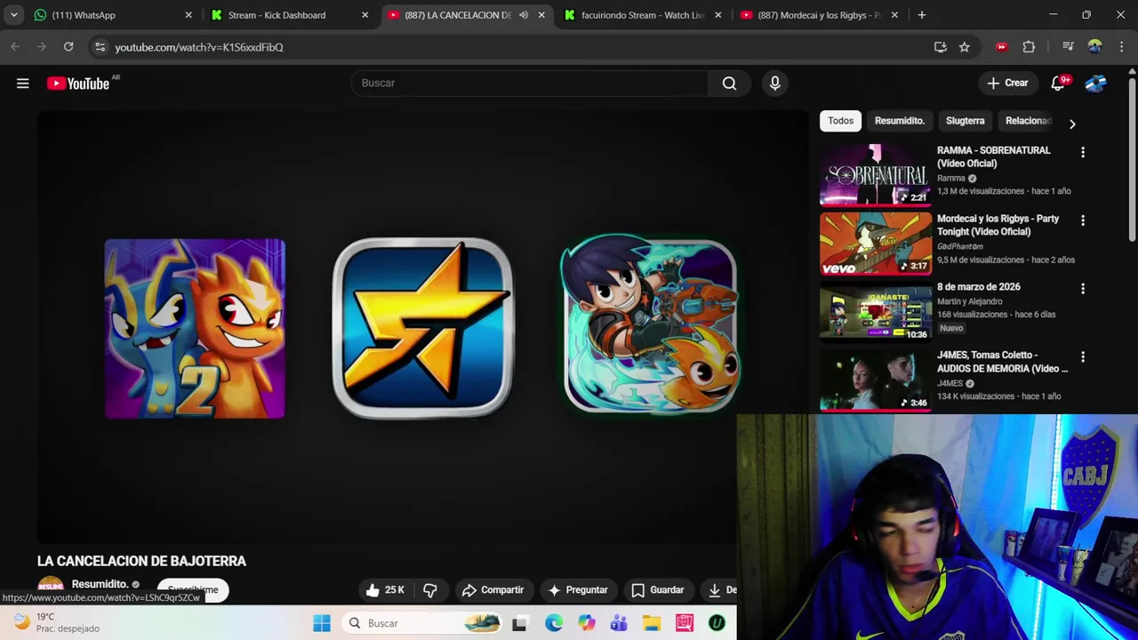Launch Microsoft Edge from the taskbar

553,623
